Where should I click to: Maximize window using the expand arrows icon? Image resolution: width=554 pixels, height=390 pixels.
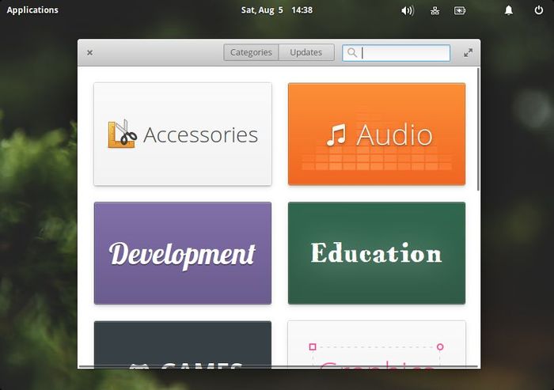468,53
